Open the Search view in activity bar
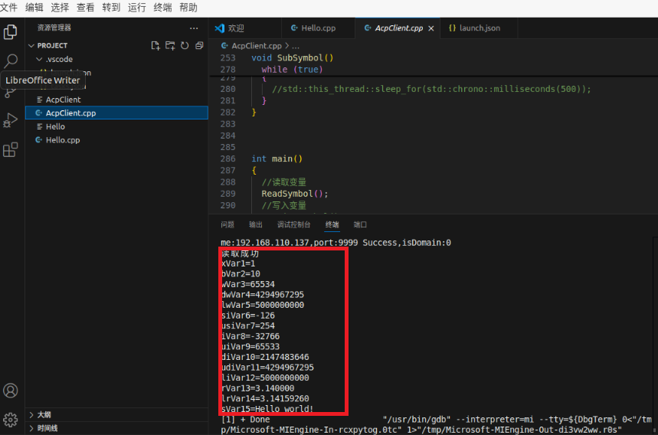The height and width of the screenshot is (435, 658). coord(10,61)
